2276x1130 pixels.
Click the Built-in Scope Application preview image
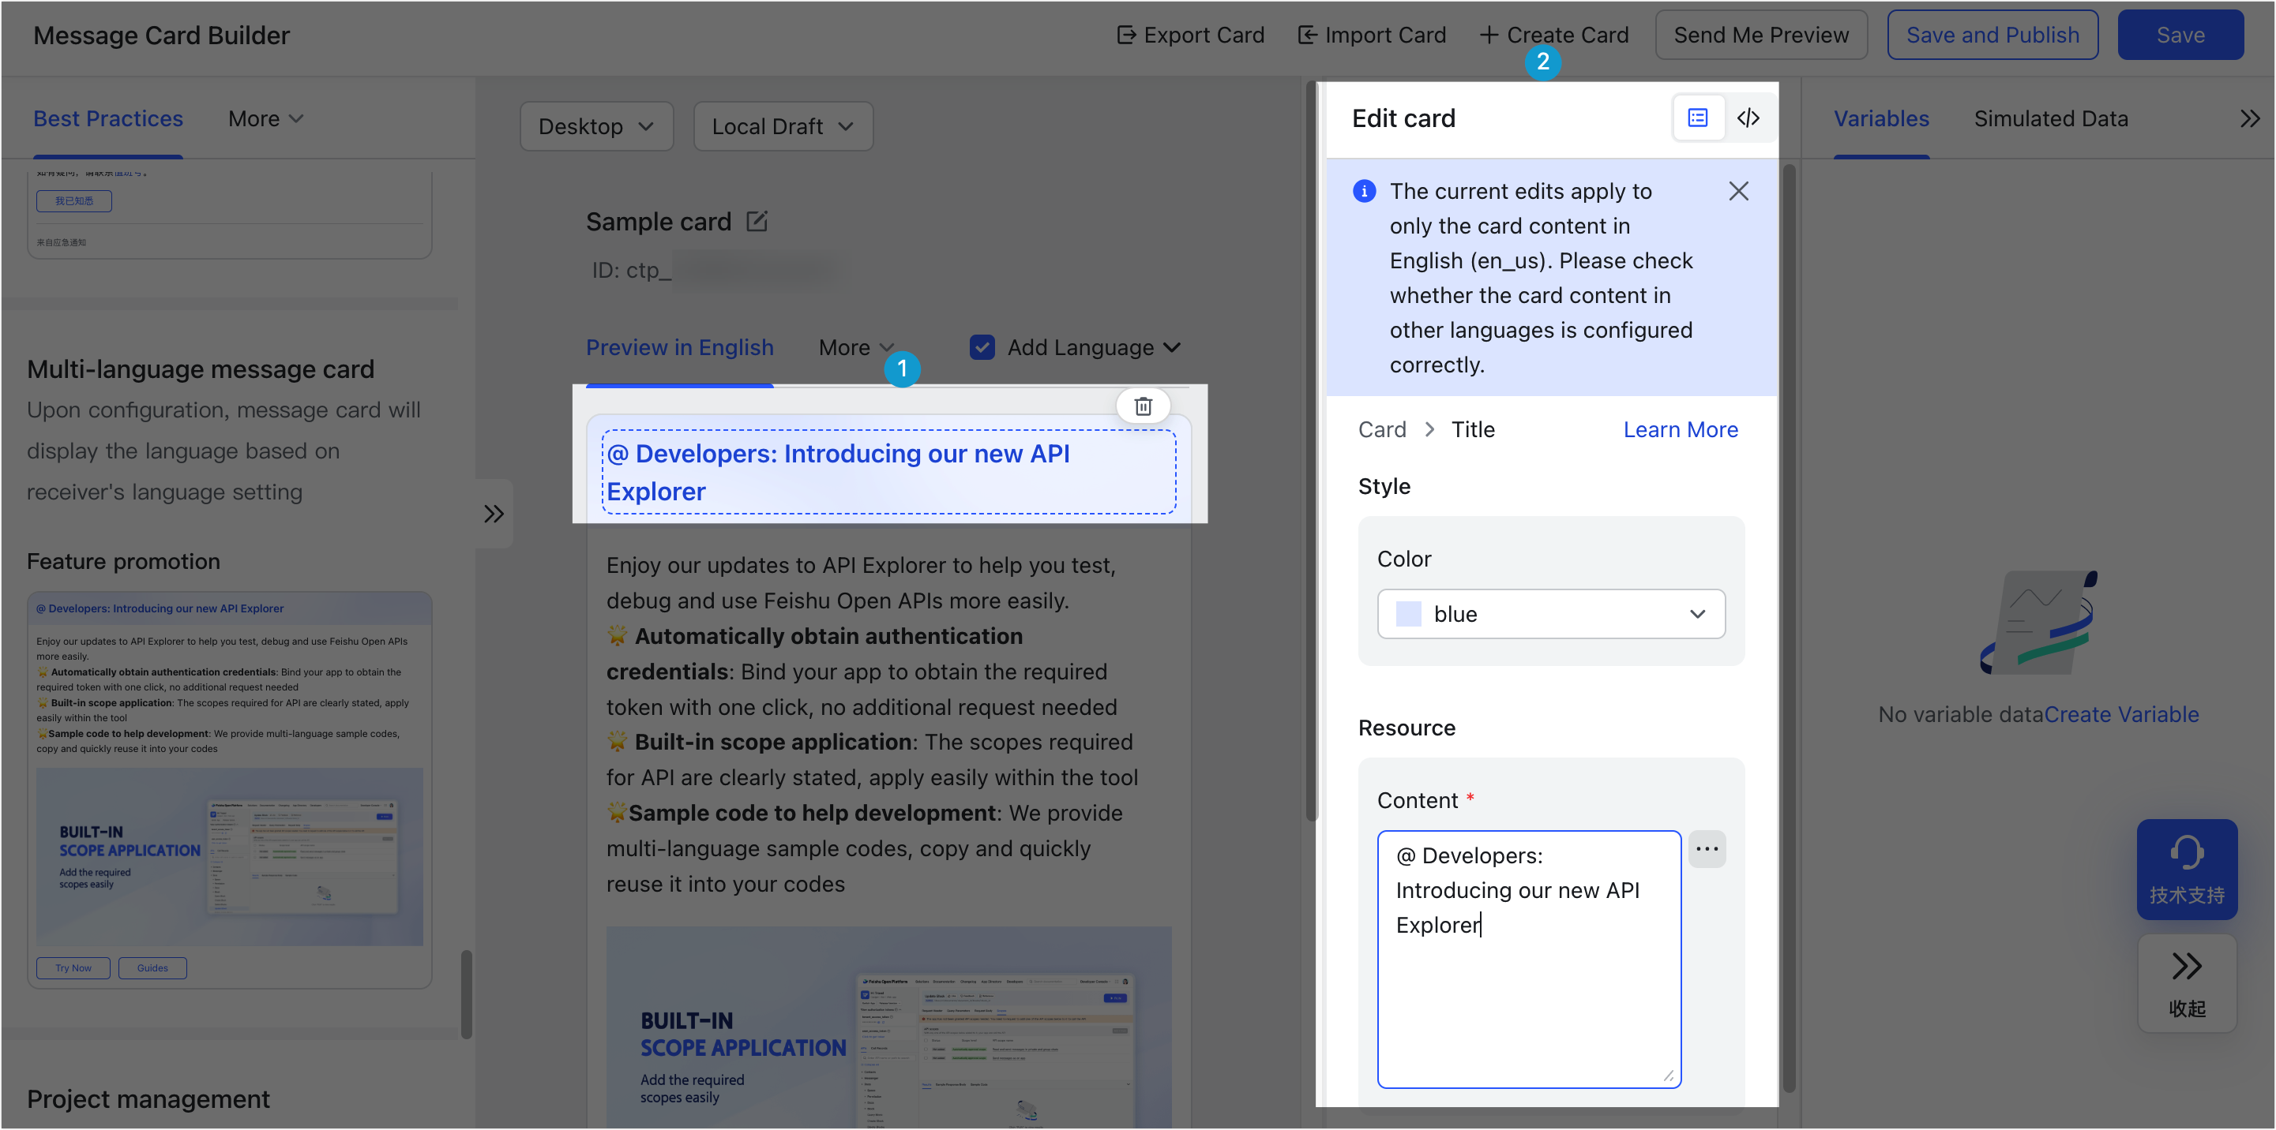[888, 1027]
